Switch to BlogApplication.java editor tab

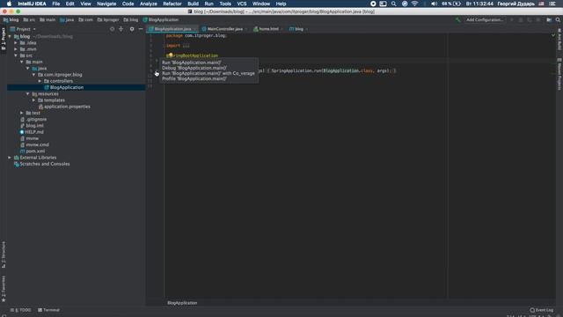point(172,29)
